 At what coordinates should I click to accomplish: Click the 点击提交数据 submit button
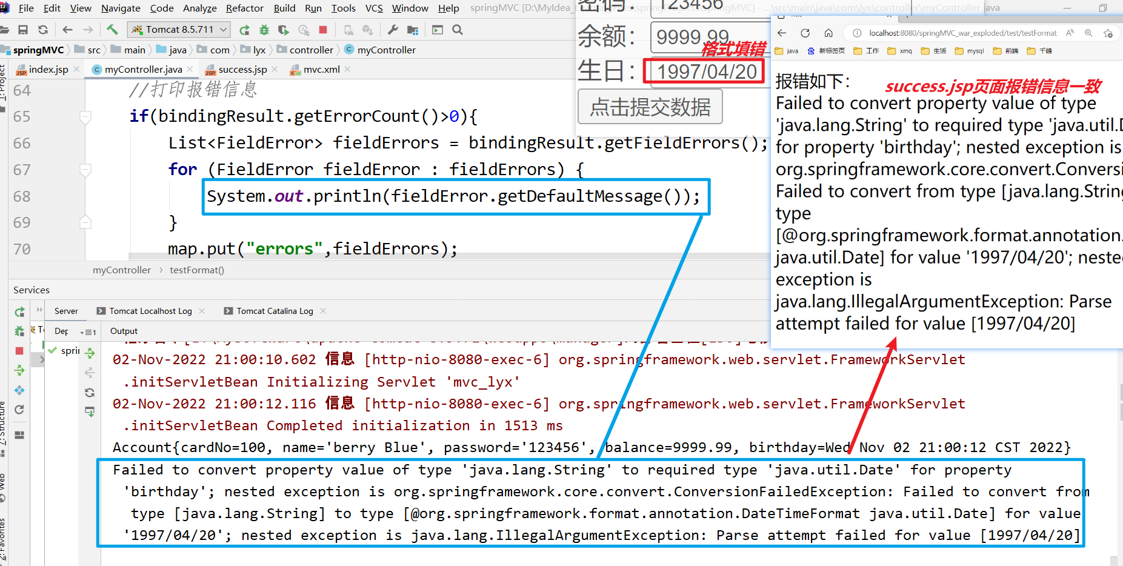pyautogui.click(x=650, y=107)
